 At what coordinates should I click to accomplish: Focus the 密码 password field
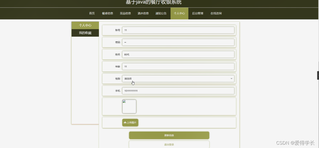(178, 42)
